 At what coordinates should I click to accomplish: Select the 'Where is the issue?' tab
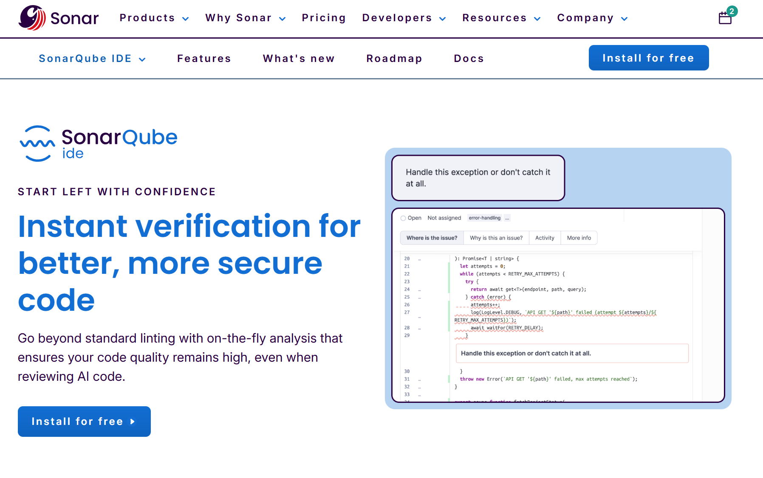[432, 238]
